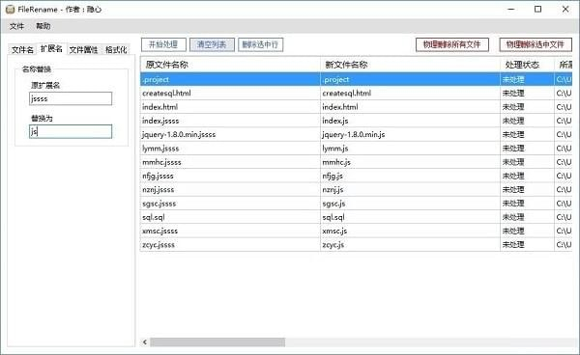Select the original file index.html
The image size is (580, 355).
point(230,107)
